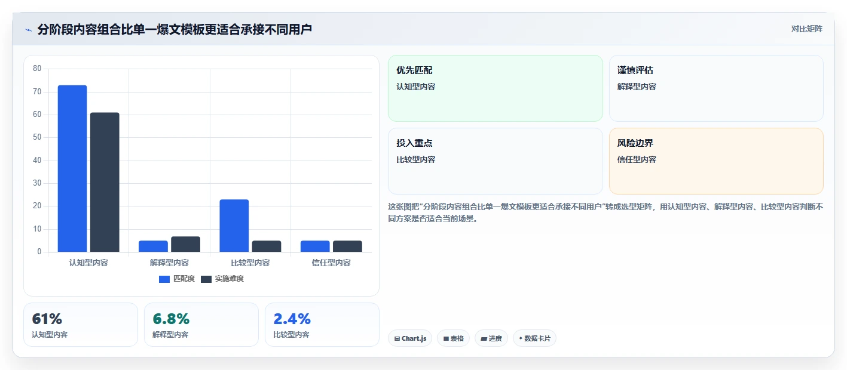Click the 80 value on the y-axis
This screenshot has height=370, width=847.
[37, 69]
